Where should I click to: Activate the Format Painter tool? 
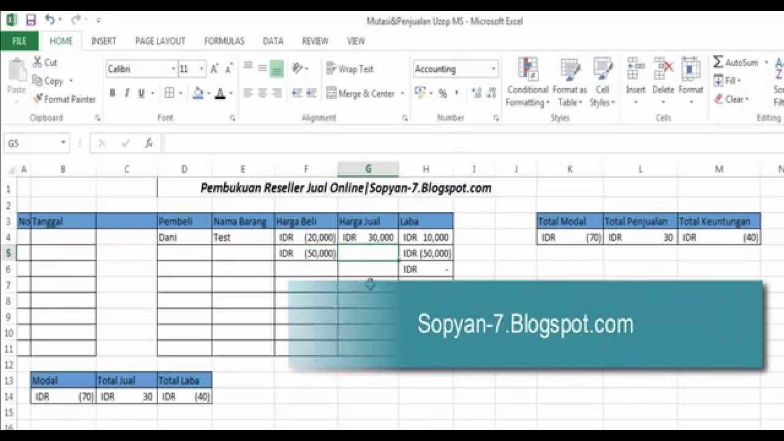(64, 99)
